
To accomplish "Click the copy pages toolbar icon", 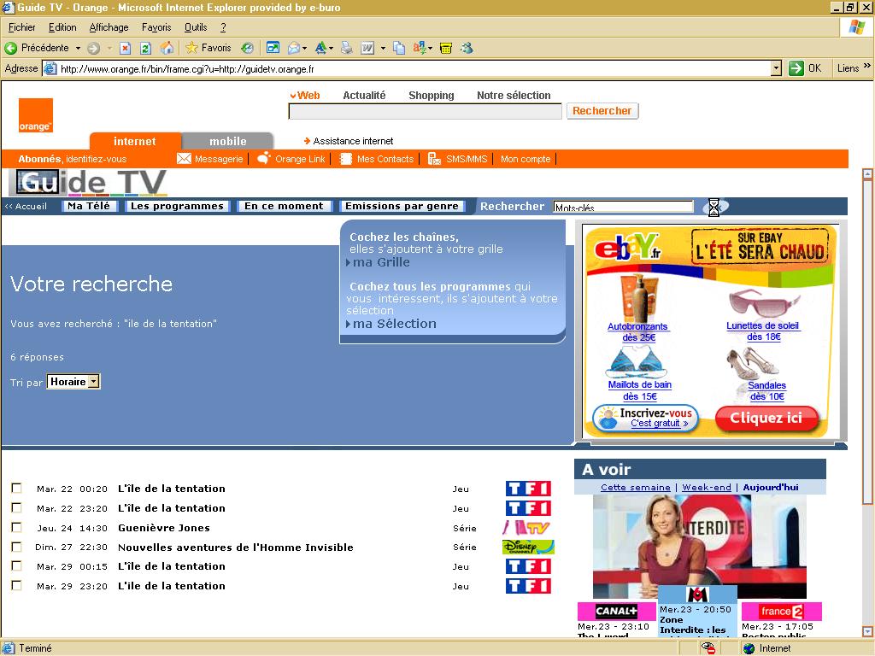I will pyautogui.click(x=399, y=48).
